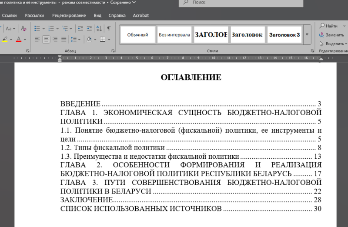Apply the Заголовок 3 style
The height and width of the screenshot is (227, 348).
284,35
